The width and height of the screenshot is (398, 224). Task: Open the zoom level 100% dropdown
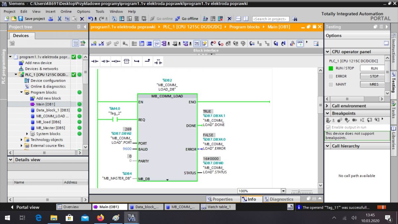(283, 191)
